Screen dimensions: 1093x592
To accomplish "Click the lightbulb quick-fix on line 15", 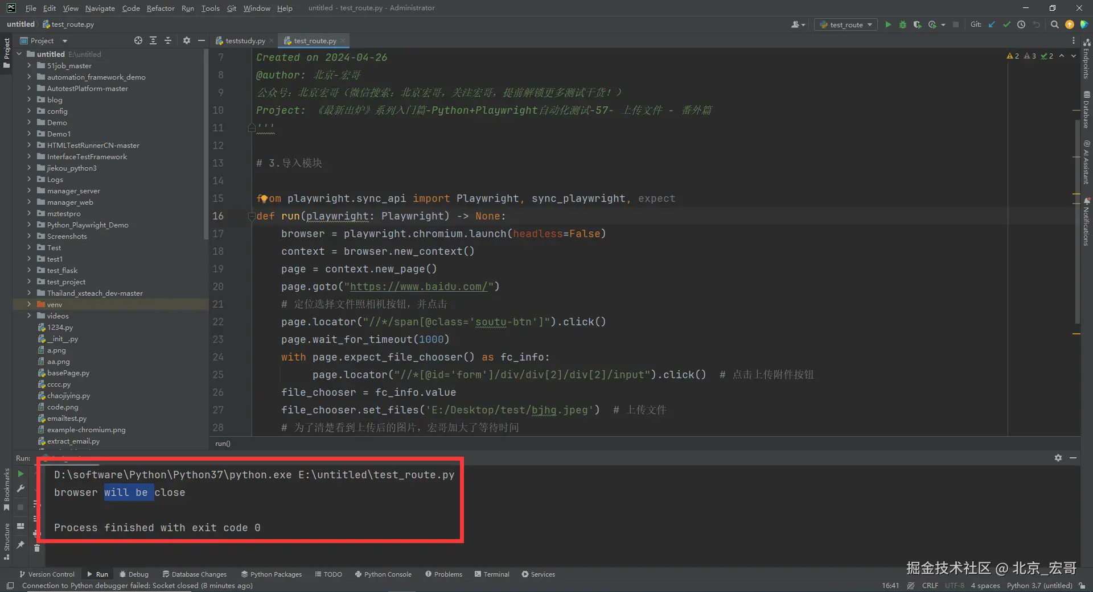I will (x=264, y=198).
